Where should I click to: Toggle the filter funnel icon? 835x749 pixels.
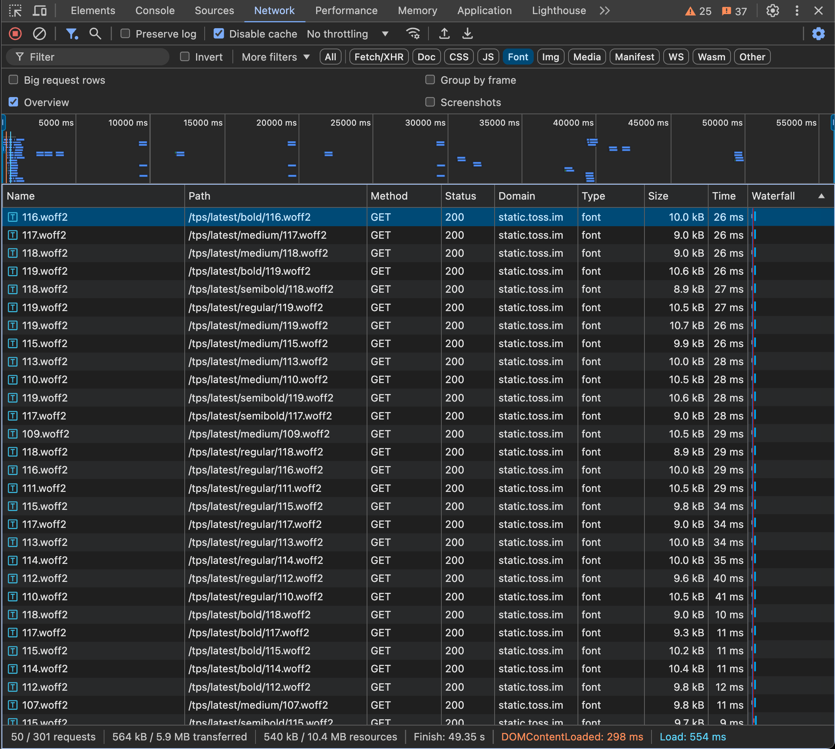72,34
